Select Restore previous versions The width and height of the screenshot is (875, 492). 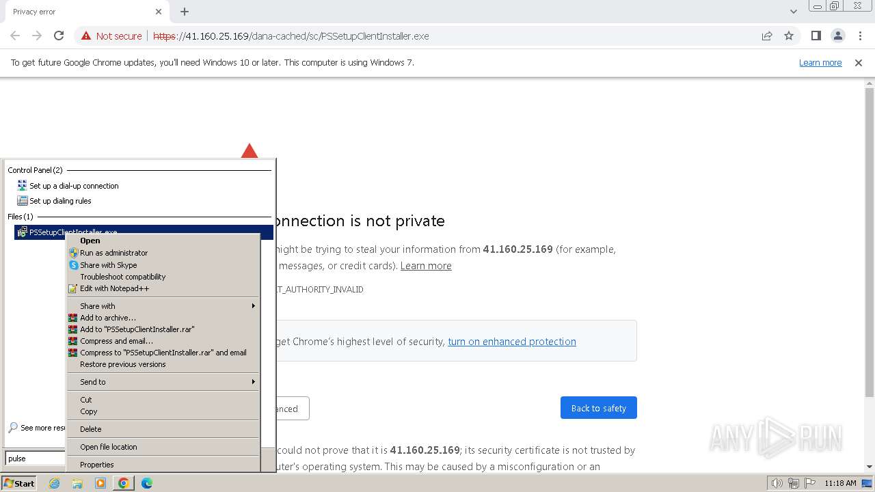click(x=163, y=364)
